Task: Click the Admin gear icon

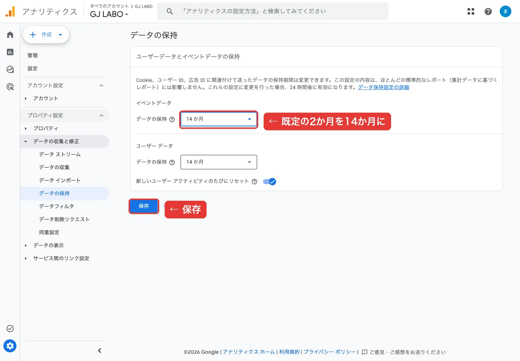Action: point(10,346)
